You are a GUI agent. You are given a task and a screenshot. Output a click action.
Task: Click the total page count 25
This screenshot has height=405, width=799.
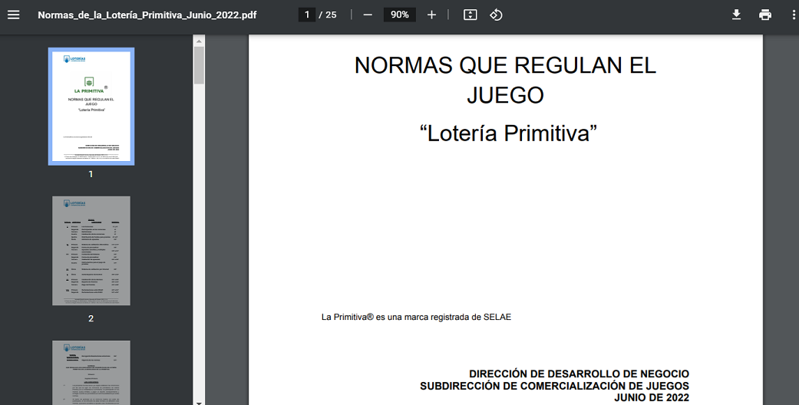[332, 15]
